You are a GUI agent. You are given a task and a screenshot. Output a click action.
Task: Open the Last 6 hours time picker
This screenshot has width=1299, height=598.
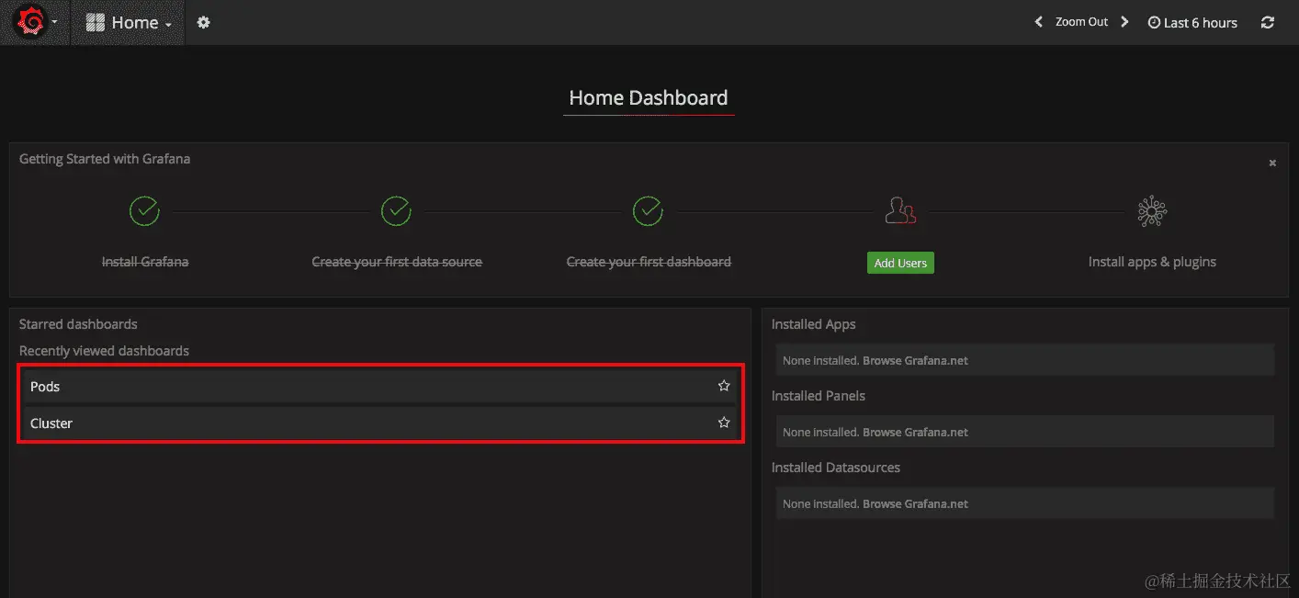pyautogui.click(x=1192, y=23)
